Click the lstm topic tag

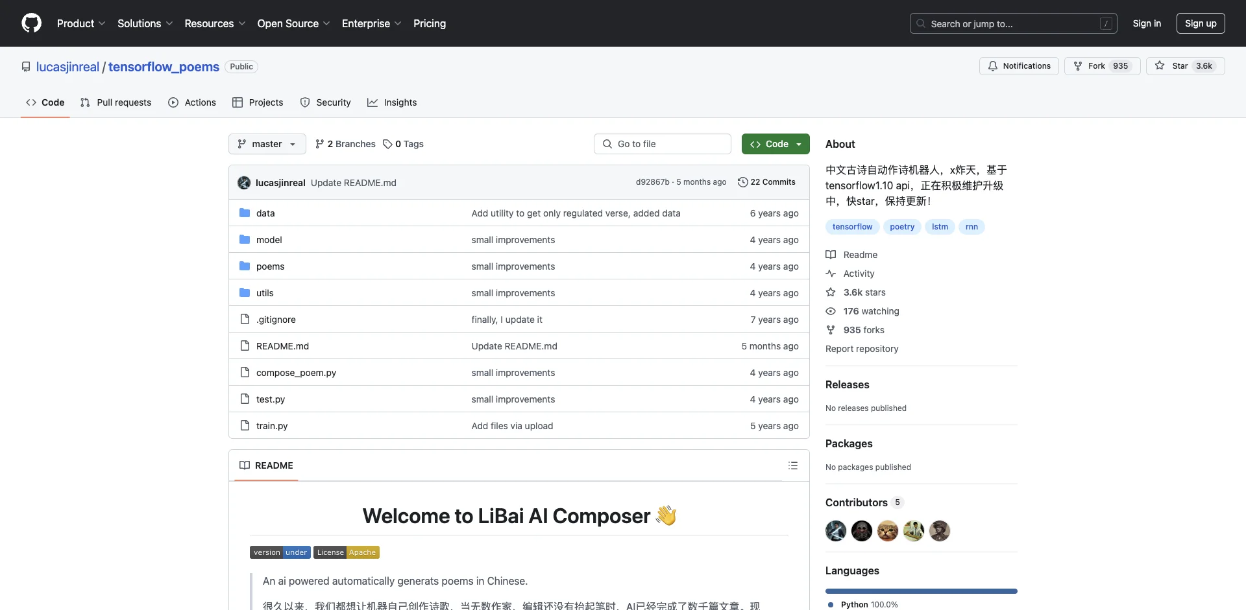coord(940,227)
